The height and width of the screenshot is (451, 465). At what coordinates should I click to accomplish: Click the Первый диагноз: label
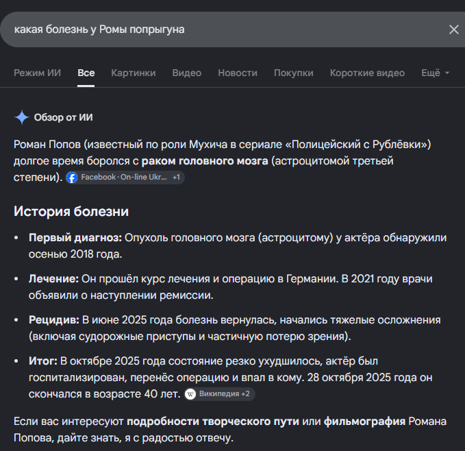75,238
